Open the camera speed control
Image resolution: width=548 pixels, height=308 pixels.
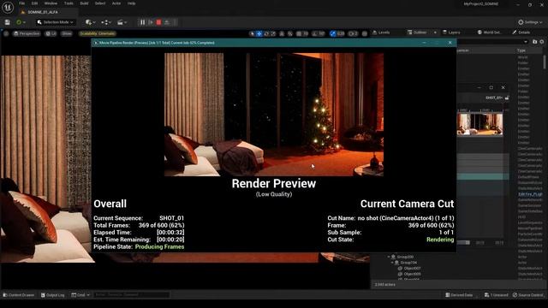(353, 33)
